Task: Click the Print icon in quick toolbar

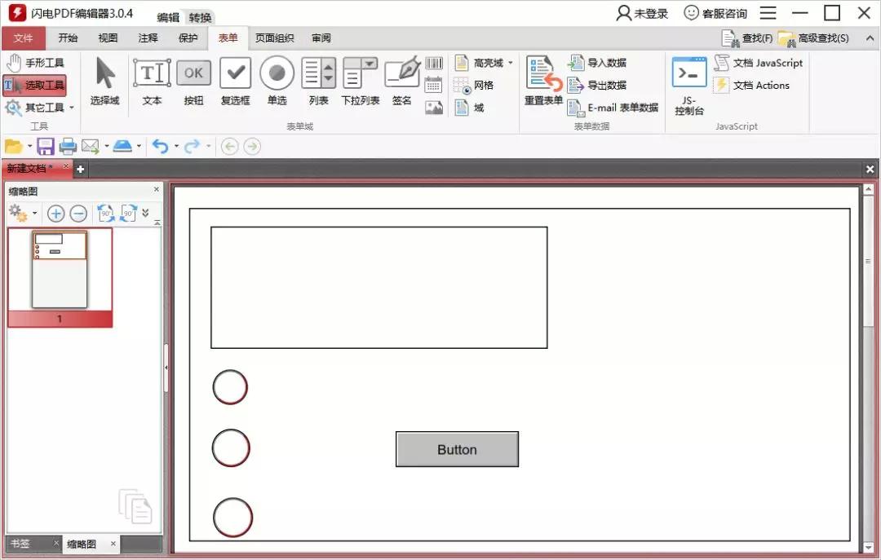Action: tap(68, 147)
